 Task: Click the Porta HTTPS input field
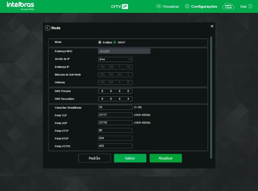(x=115, y=146)
